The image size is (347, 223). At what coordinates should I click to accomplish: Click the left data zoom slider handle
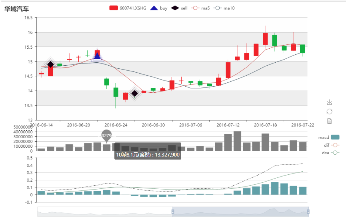pyautogui.click(x=173, y=212)
